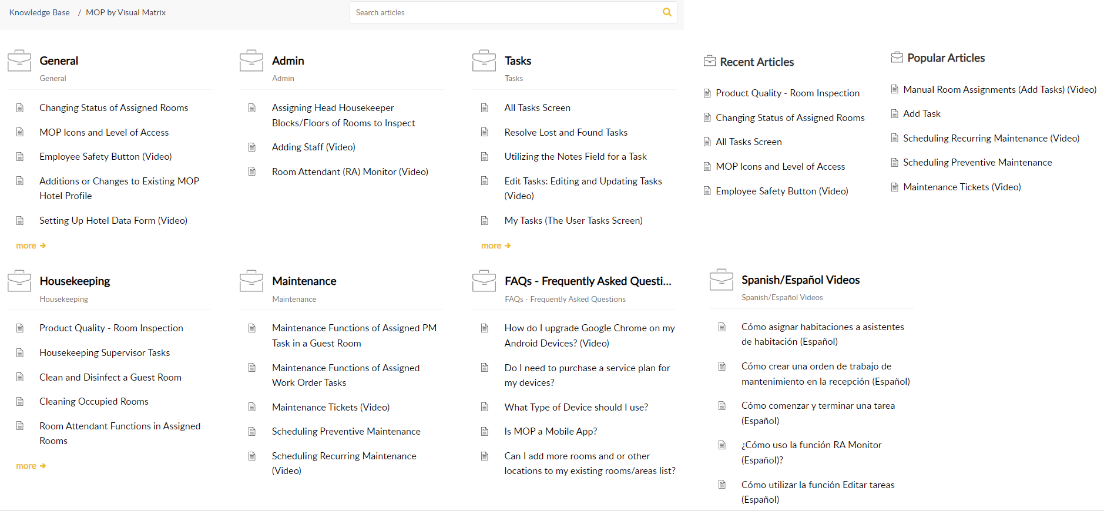Click document icon beside Cleaning Occupied Rooms

(20, 401)
